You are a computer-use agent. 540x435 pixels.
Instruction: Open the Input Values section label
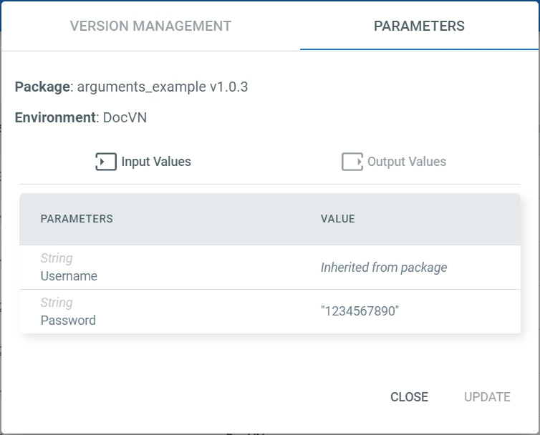156,162
